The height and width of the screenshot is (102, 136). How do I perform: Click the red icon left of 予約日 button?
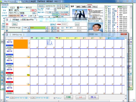pos(7,24)
